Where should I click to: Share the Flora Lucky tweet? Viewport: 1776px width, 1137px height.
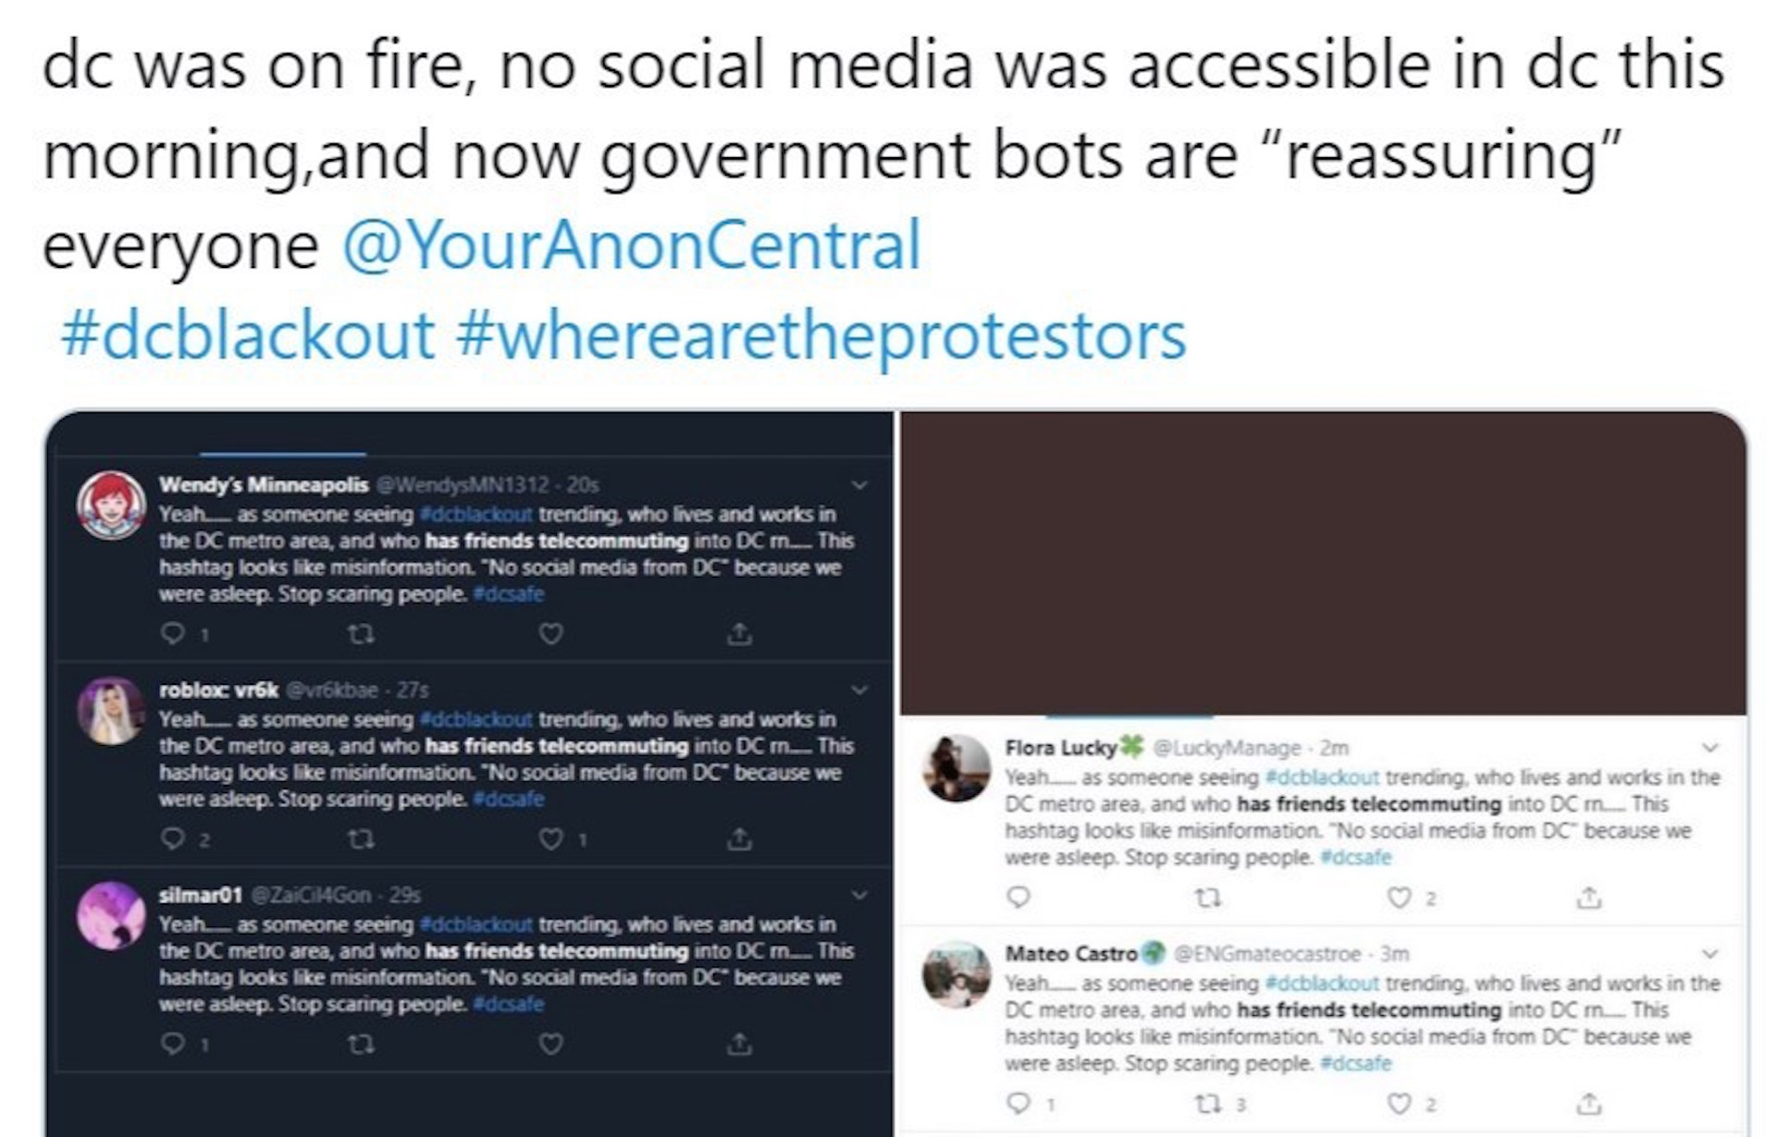pyautogui.click(x=1588, y=897)
